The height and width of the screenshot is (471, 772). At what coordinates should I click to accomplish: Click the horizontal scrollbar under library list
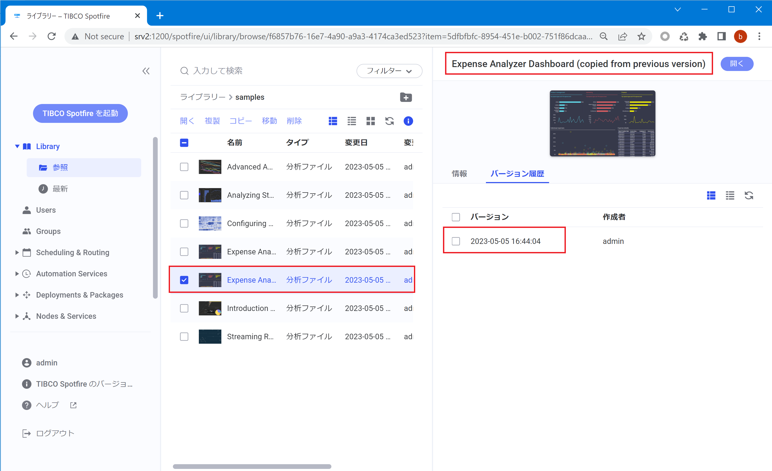point(252,467)
